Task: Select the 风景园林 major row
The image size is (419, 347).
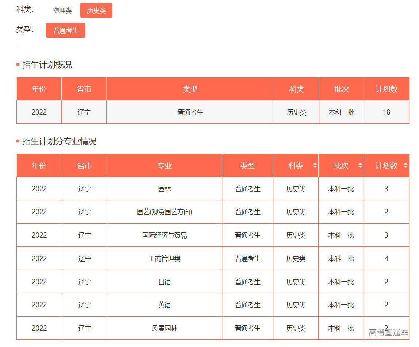Action: [164, 328]
